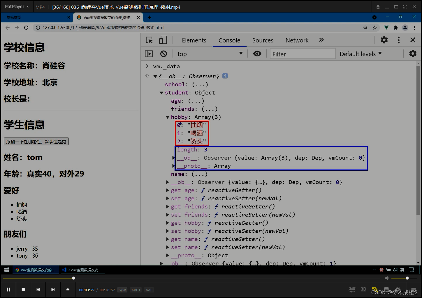This screenshot has width=422, height=298.
Task: Bookmark this page with star
Action: click(375, 28)
